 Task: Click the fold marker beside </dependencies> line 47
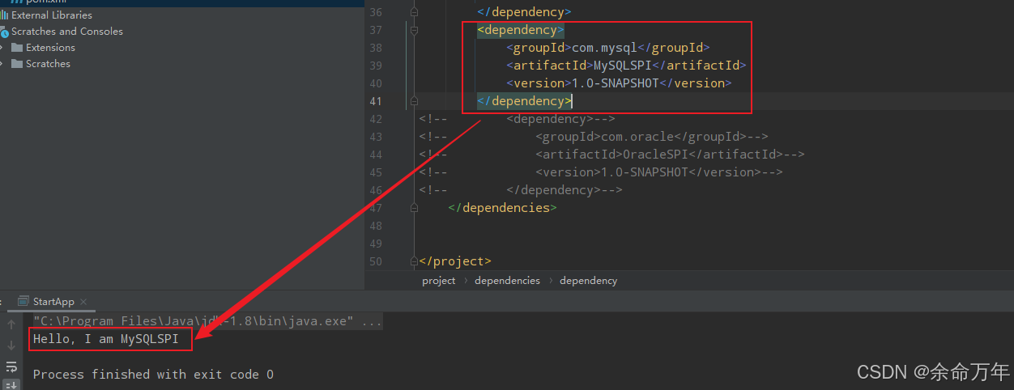(414, 208)
